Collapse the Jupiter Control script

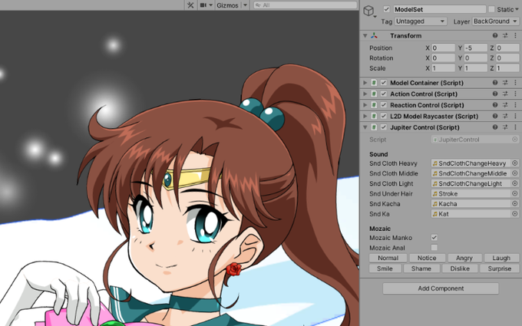(x=365, y=127)
